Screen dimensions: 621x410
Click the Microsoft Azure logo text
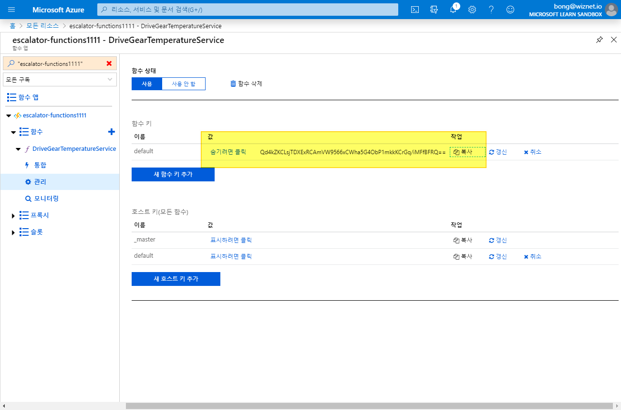click(x=59, y=10)
